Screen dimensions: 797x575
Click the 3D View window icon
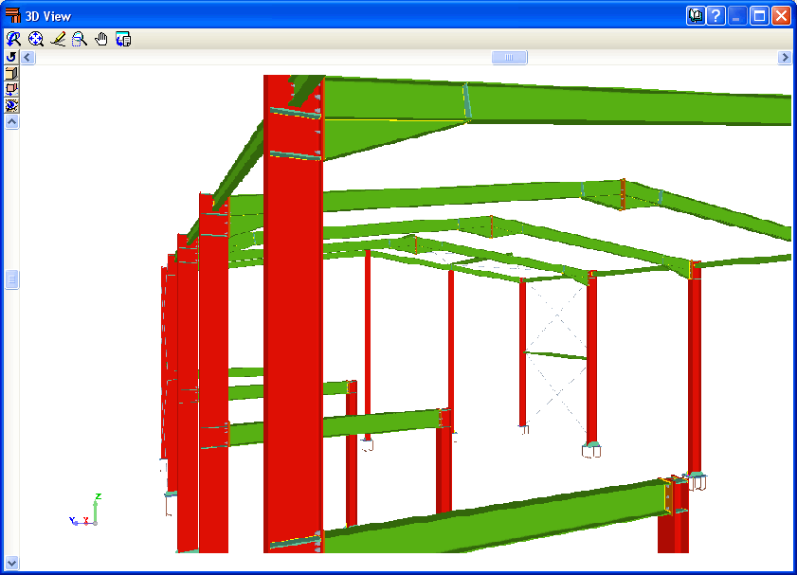coord(12,15)
